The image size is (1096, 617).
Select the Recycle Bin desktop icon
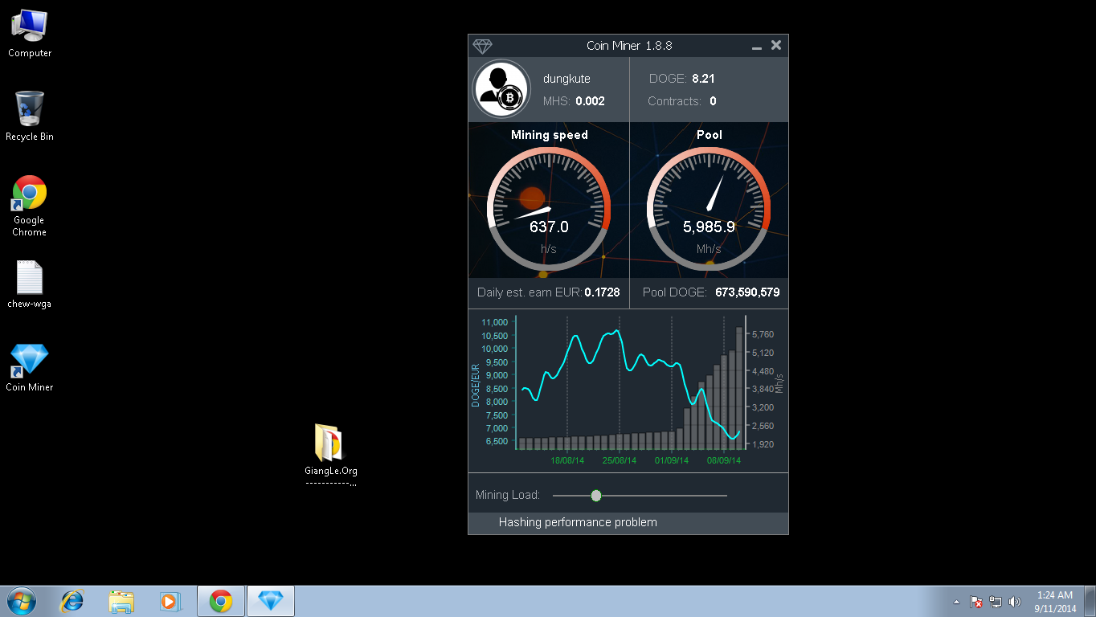[x=30, y=116]
